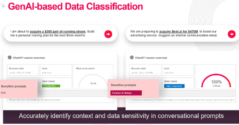Viewport: 239px width, 125px height.
Task: Click the 100% Critical risk gauge
Action: click(216, 81)
